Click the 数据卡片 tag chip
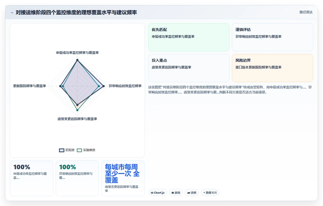 210,193
